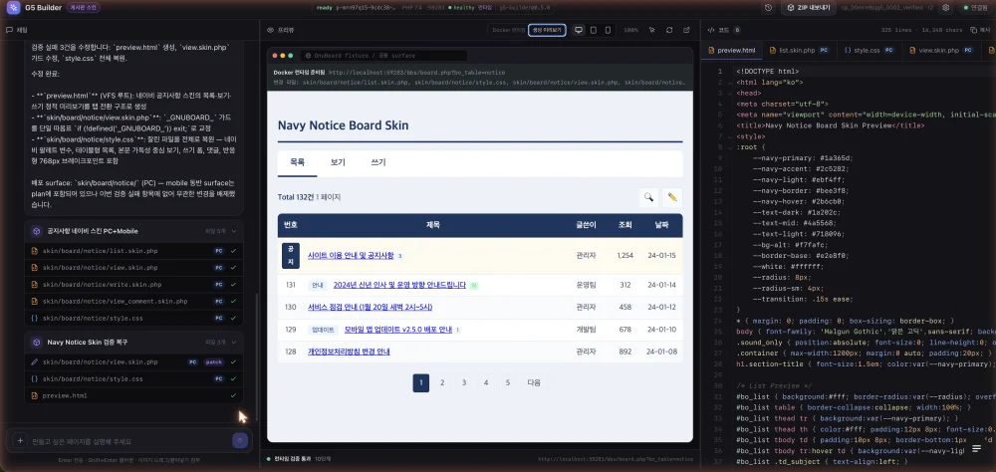Select mobile phone viewport icon
996x472 pixels.
coord(608,30)
